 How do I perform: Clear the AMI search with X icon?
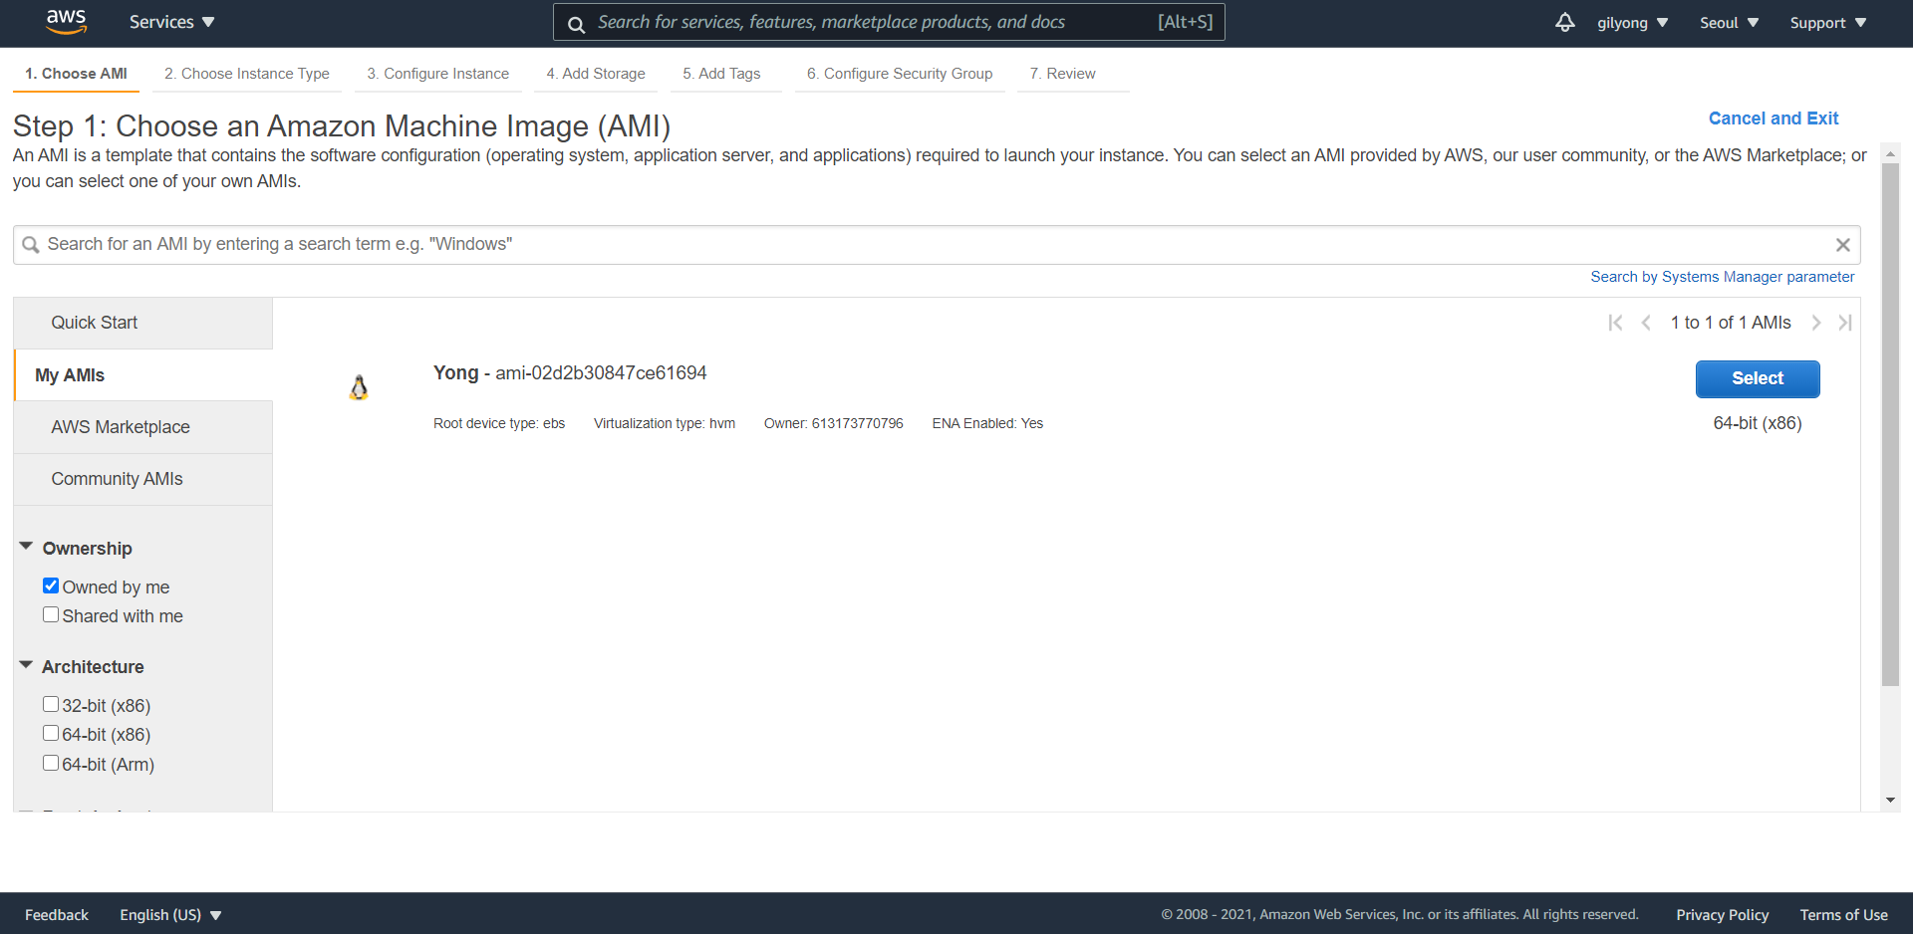(x=1843, y=245)
